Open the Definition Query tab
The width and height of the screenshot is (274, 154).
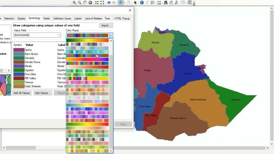[x=62, y=18]
